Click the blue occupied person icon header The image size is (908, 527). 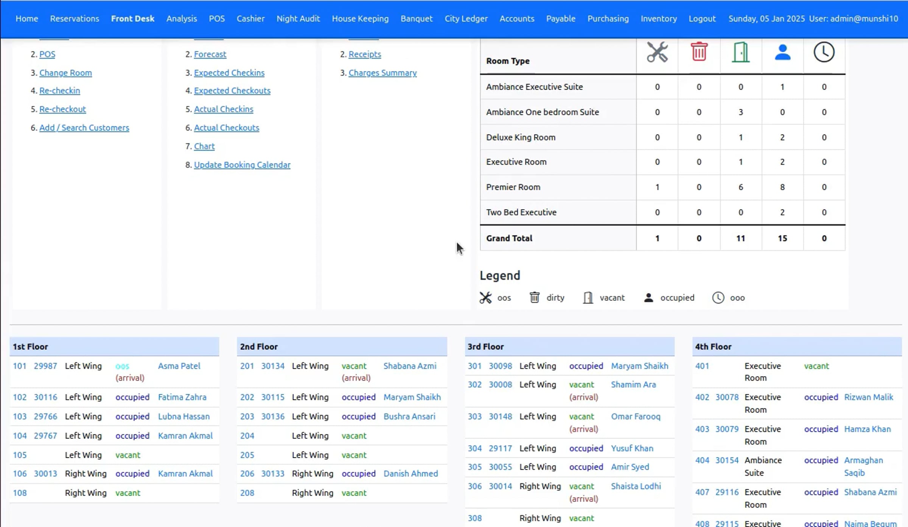pyautogui.click(x=782, y=52)
